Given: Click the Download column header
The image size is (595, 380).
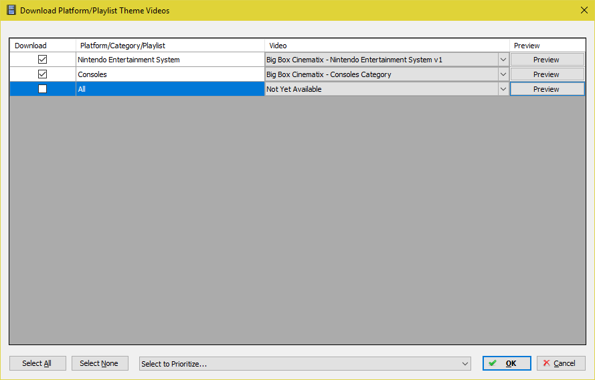Looking at the screenshot, I should click(43, 46).
